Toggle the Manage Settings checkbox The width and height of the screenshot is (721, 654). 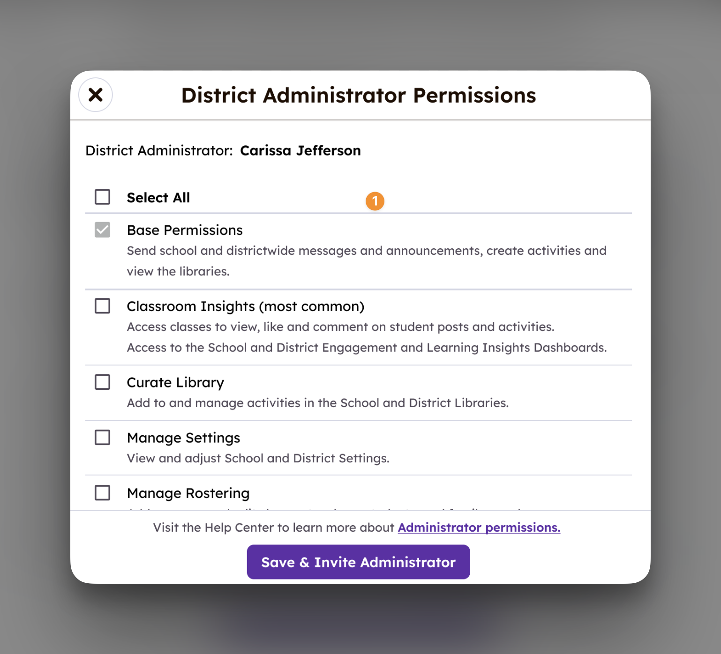coord(103,438)
